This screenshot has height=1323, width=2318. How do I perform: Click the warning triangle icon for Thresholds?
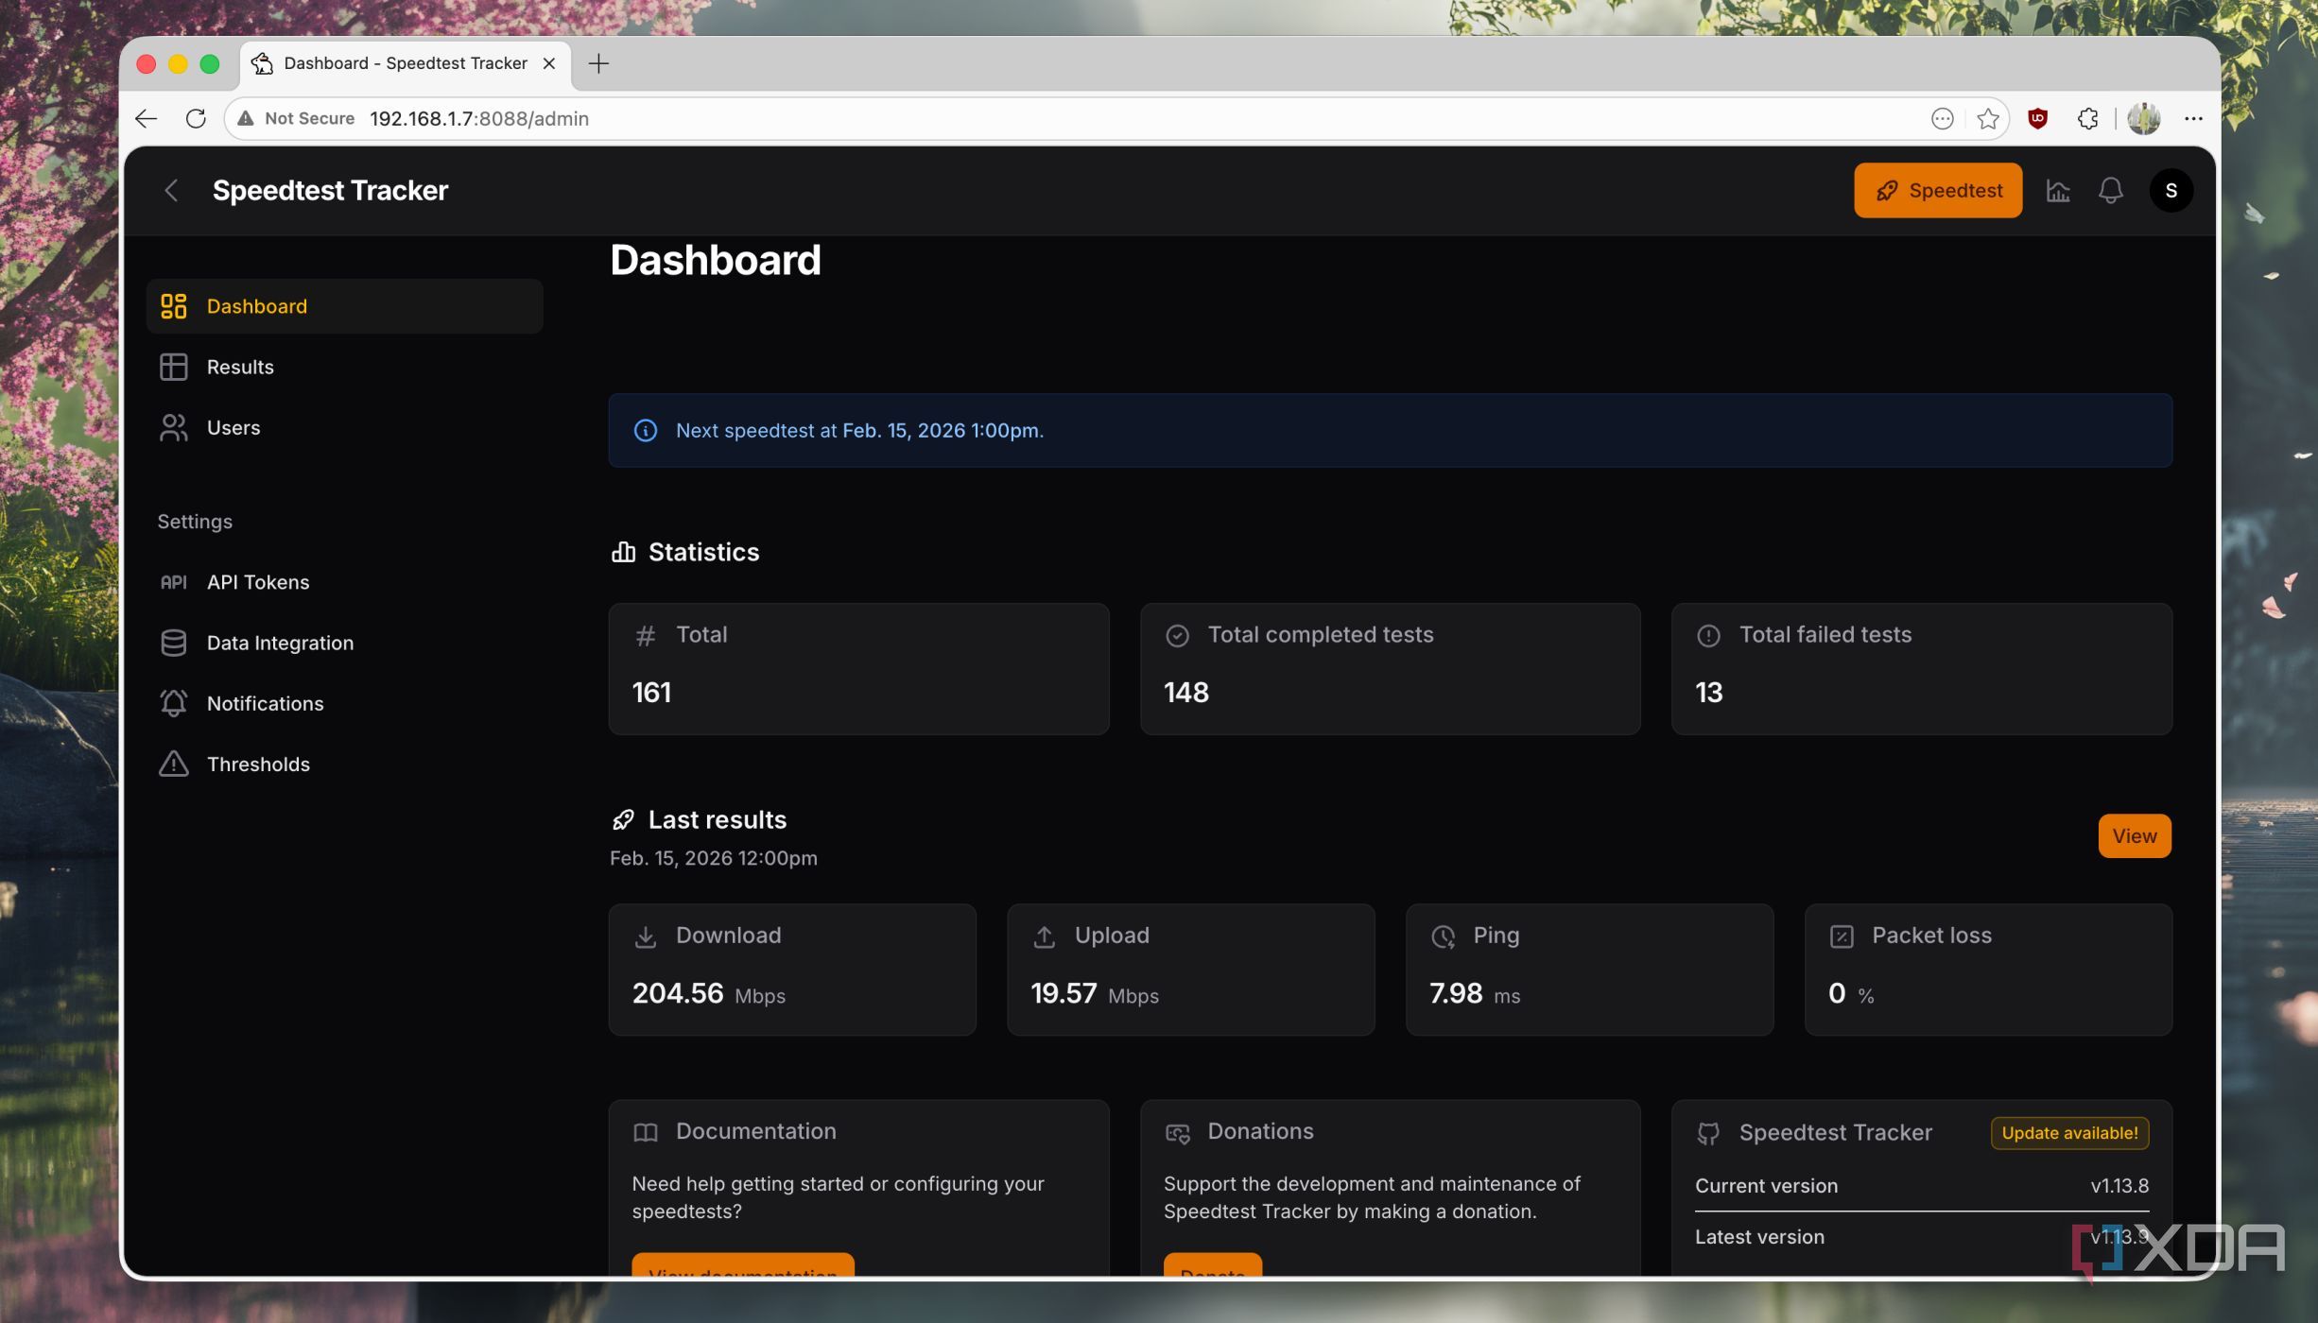(x=173, y=764)
